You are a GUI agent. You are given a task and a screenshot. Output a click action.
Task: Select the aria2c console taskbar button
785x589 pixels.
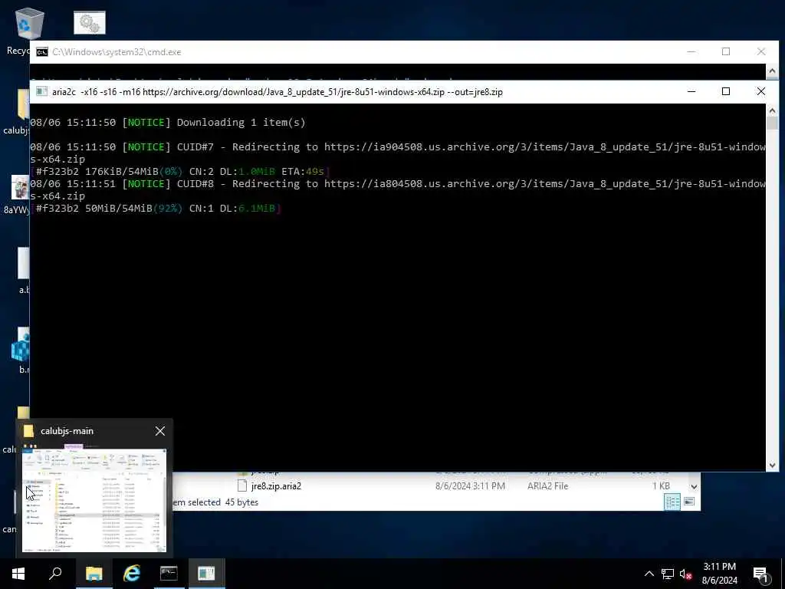tap(206, 574)
